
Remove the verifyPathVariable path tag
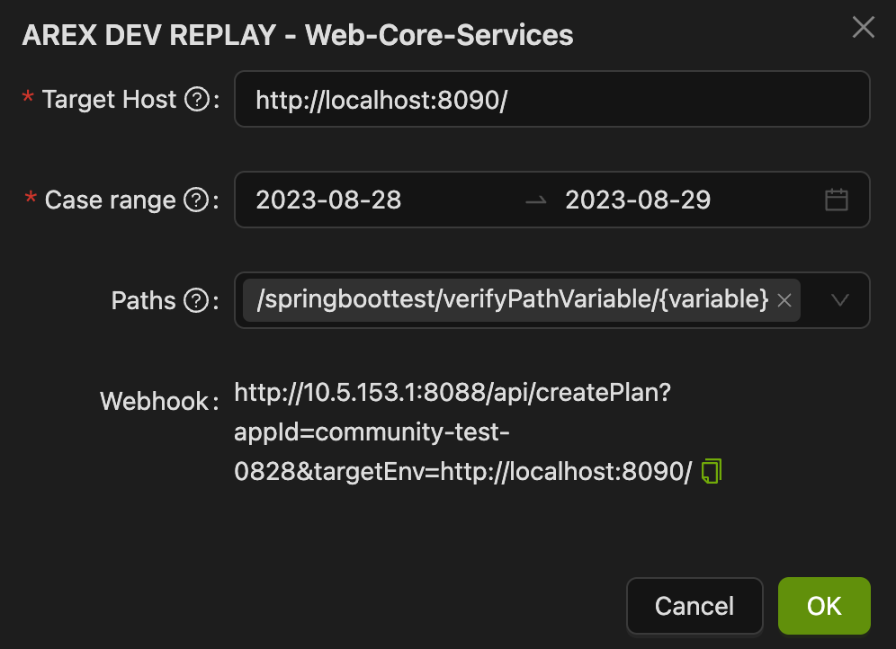[784, 300]
